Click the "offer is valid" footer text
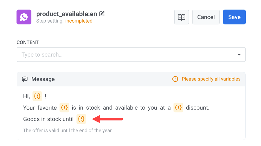Screen dimensions: 261x146 click(x=68, y=131)
